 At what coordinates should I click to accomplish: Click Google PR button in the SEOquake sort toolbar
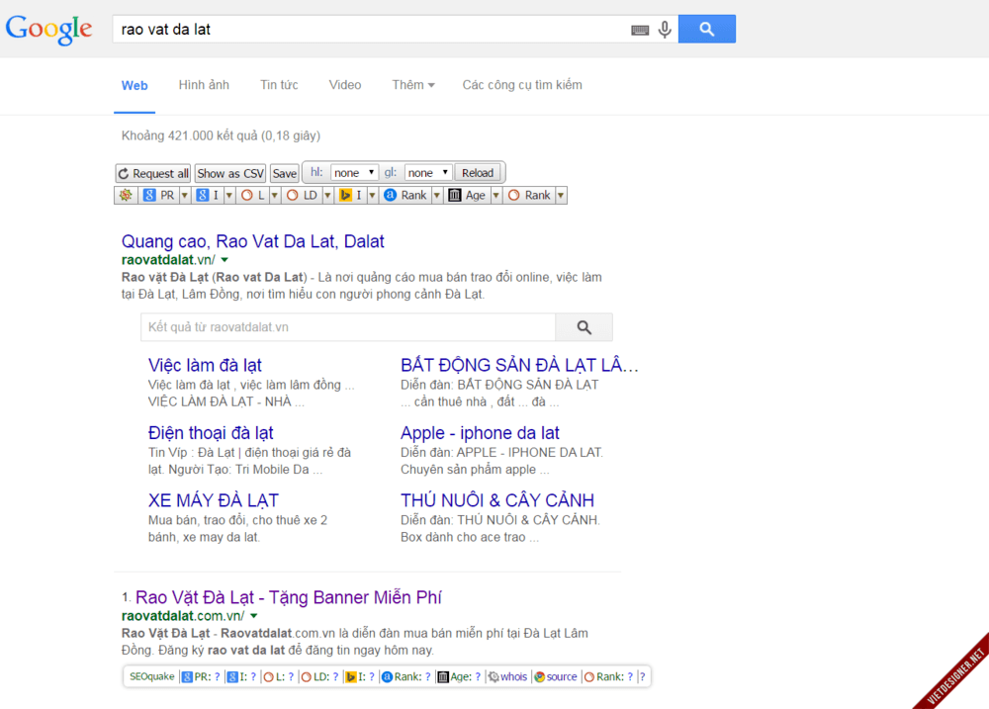click(159, 196)
